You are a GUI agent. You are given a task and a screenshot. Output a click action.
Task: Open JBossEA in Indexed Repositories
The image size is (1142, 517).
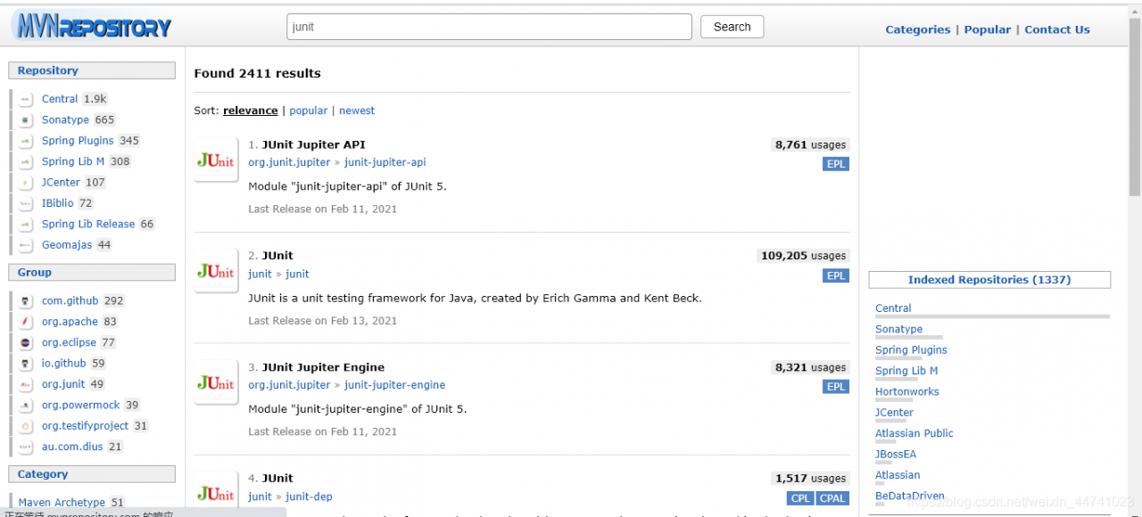coord(896,455)
